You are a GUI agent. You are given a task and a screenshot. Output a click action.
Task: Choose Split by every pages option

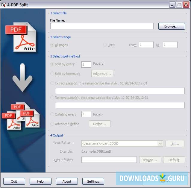pyautogui.click(x=52, y=64)
